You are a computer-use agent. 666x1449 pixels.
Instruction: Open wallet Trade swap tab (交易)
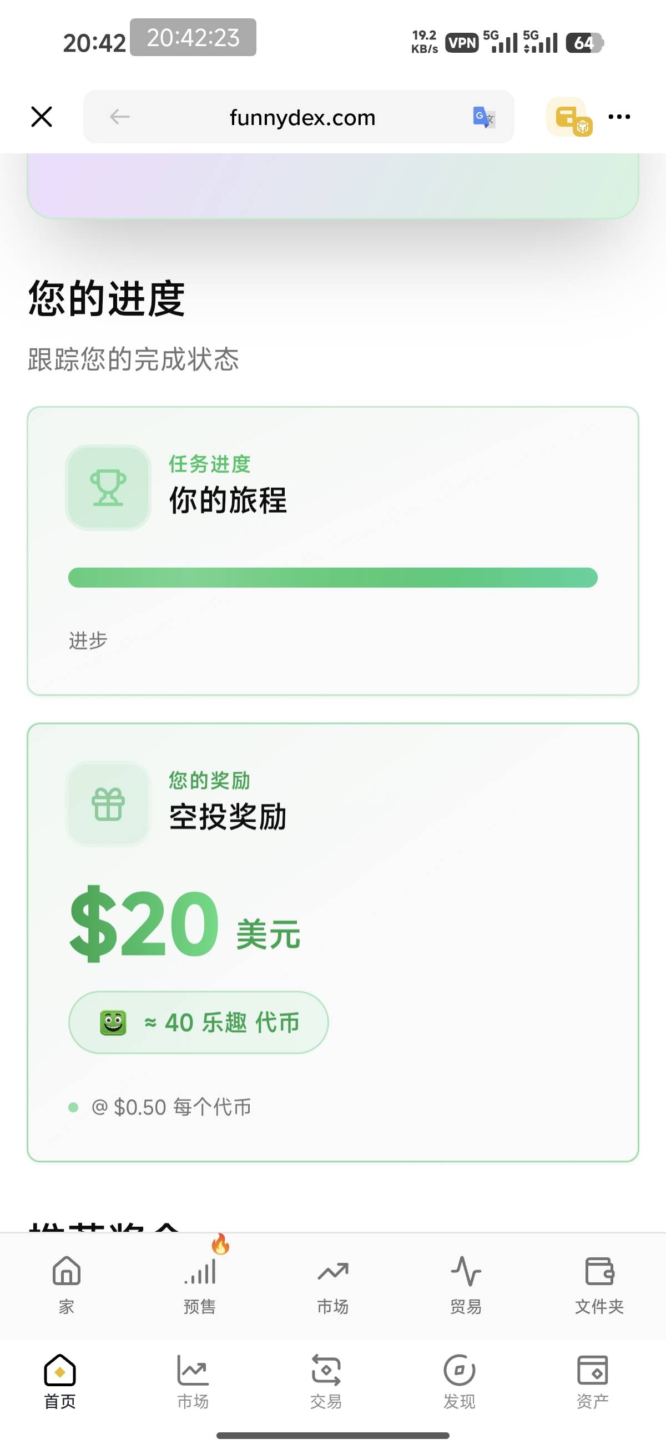tap(326, 1381)
